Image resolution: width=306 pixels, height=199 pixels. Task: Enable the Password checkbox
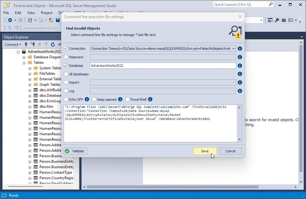(x=66, y=57)
